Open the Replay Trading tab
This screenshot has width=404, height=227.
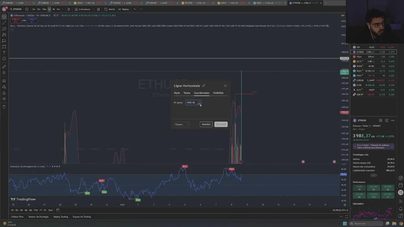point(61,217)
